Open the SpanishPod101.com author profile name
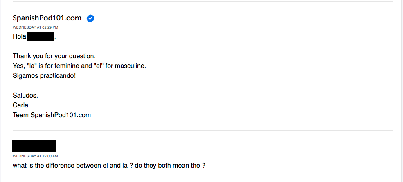 click(47, 18)
